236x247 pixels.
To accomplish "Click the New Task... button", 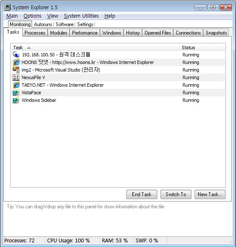I will pos(210,194).
